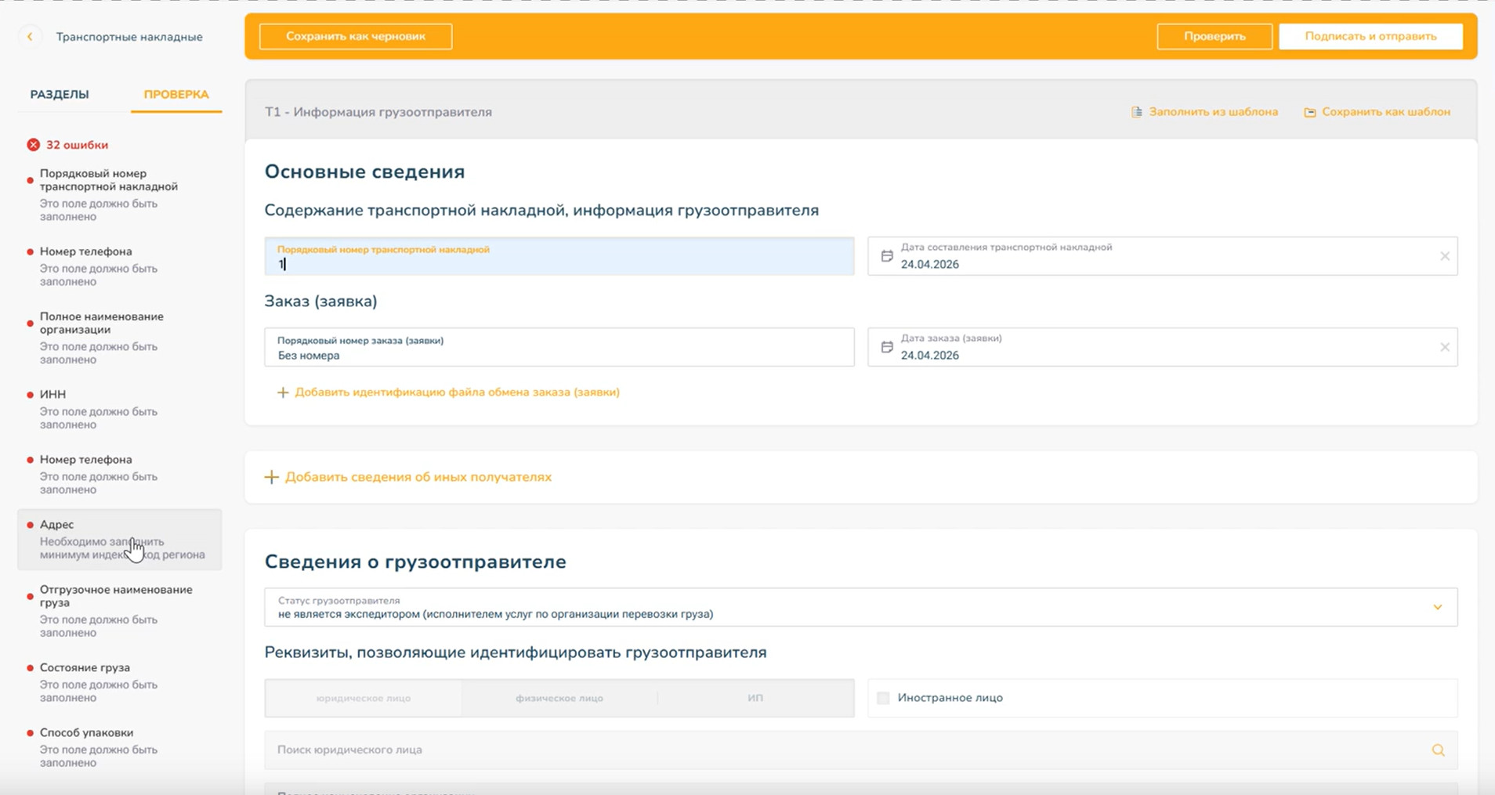Click the Основные сведения heading
Image resolution: width=1495 pixels, height=795 pixels.
point(364,172)
